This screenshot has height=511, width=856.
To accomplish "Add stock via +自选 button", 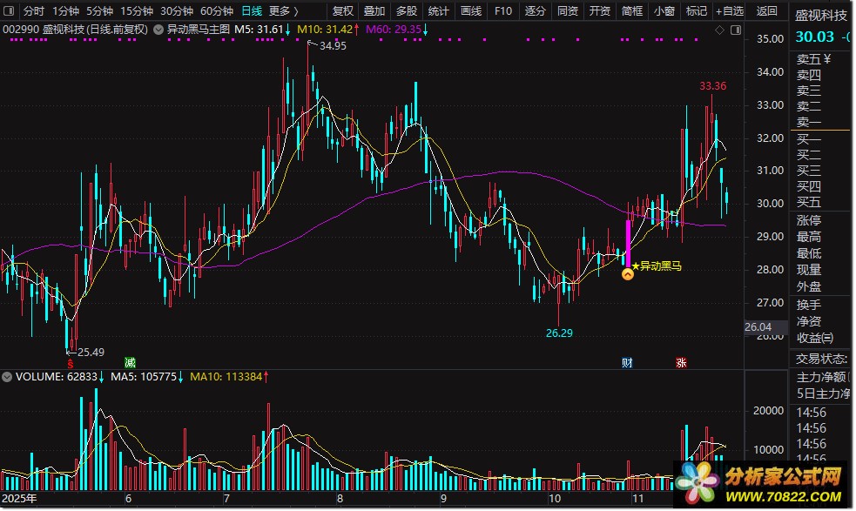I will click(729, 11).
